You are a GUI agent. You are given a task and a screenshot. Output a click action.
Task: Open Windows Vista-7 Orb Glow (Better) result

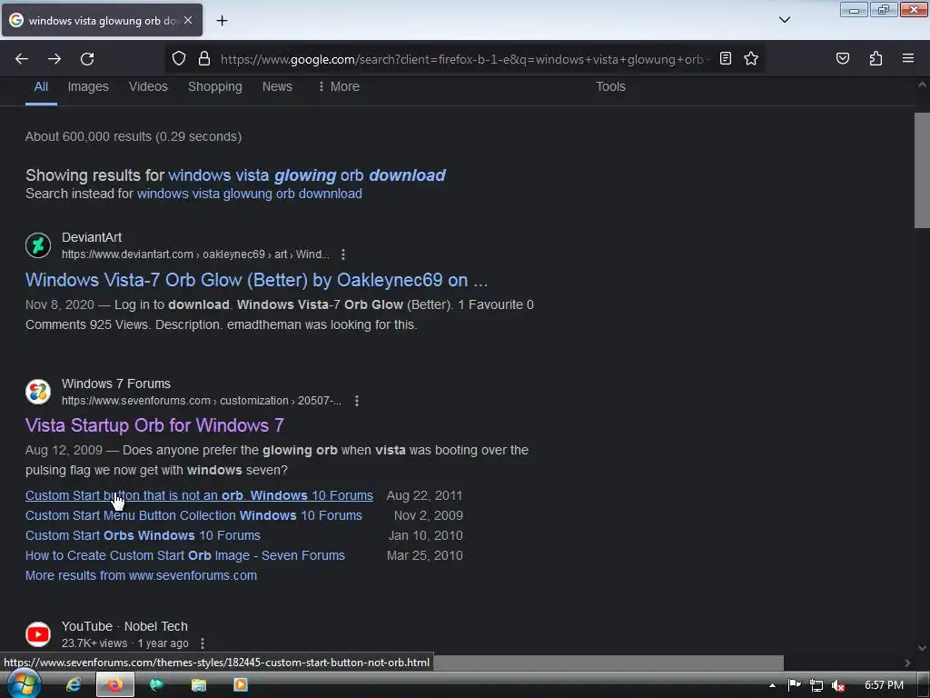(256, 280)
